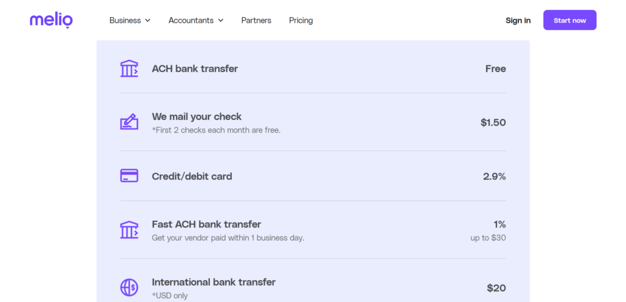Click the Sign in link
Viewport: 626px width, 302px height.
[x=518, y=20]
